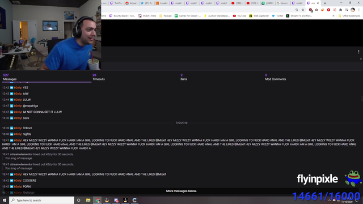Click the Windows Start button
The height and width of the screenshot is (204, 363).
point(5,200)
